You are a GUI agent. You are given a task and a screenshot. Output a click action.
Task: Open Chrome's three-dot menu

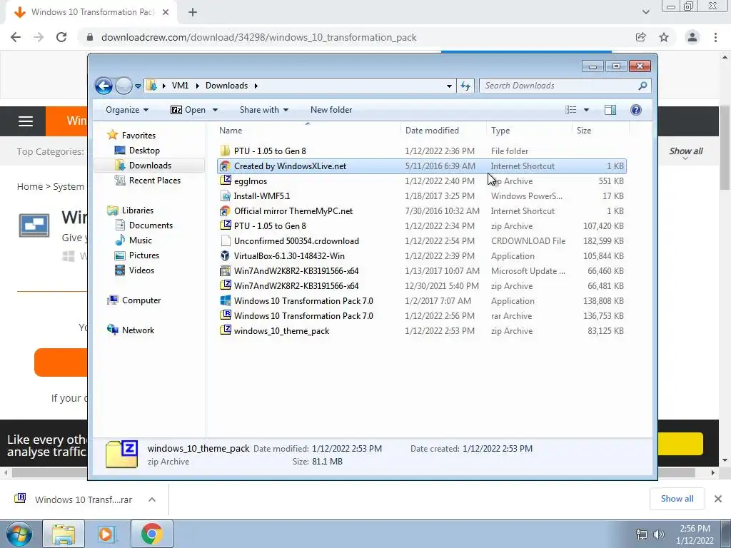click(x=715, y=37)
